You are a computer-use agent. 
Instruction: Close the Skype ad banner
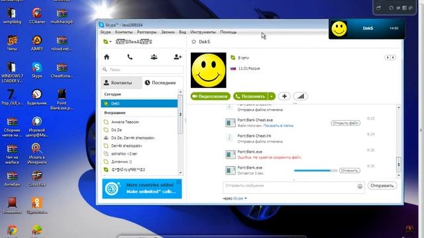point(178,182)
